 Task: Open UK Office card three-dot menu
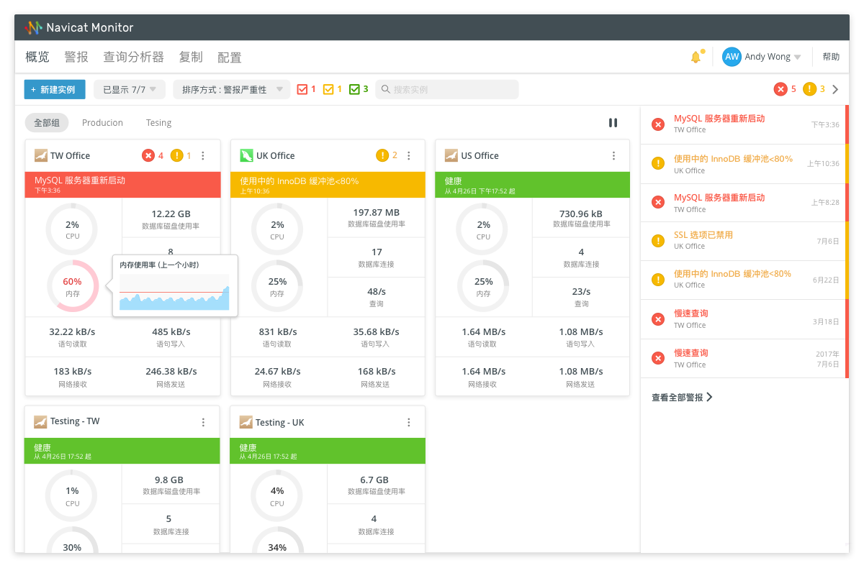point(409,156)
